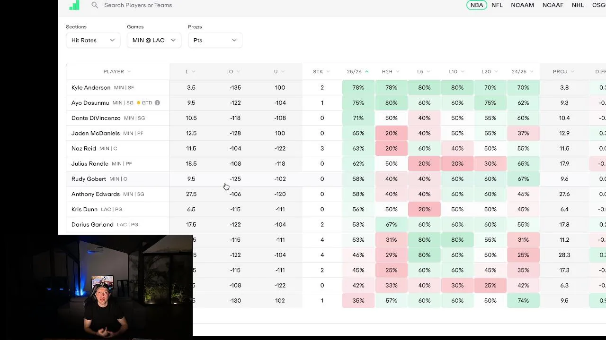606x340 pixels.
Task: Open Julius Randle player name
Action: point(90,163)
